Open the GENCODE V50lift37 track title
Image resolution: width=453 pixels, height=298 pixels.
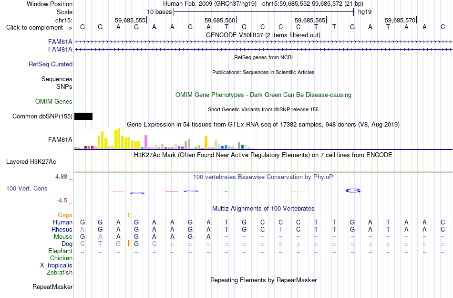click(x=263, y=35)
